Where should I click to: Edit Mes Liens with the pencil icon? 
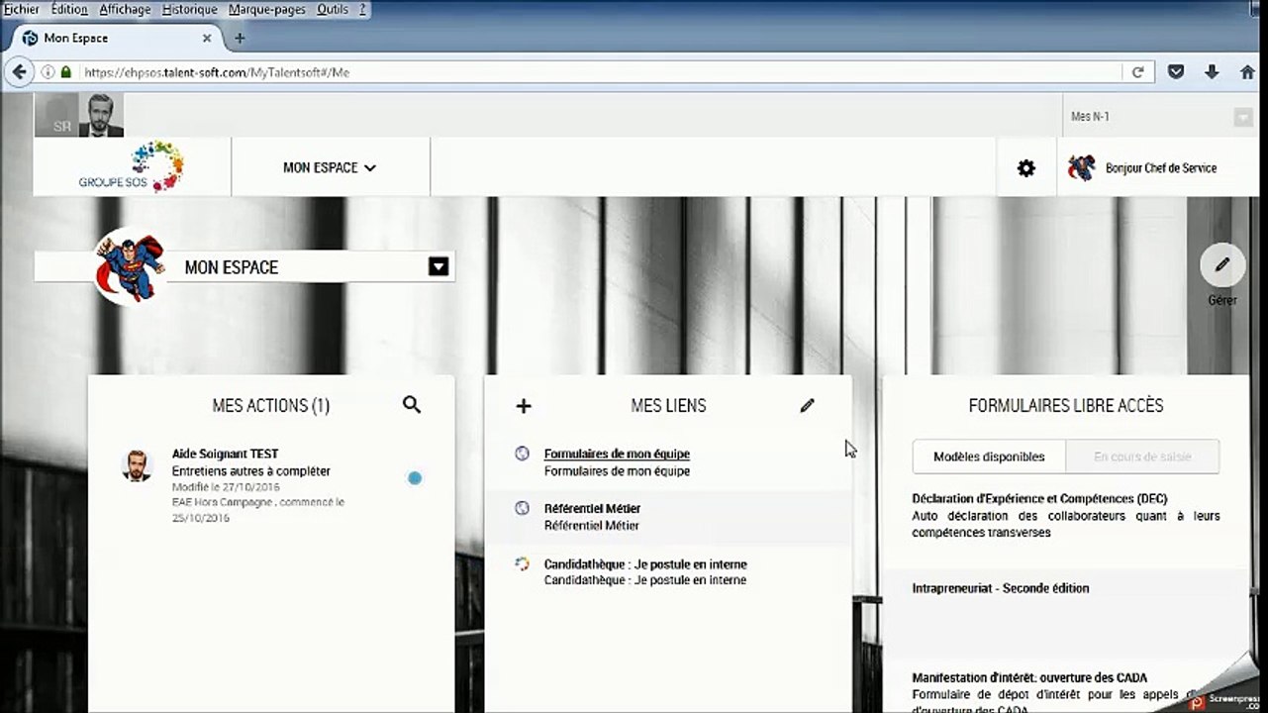click(808, 405)
